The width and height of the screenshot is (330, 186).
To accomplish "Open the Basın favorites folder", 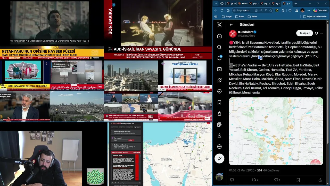I will tap(240, 17).
